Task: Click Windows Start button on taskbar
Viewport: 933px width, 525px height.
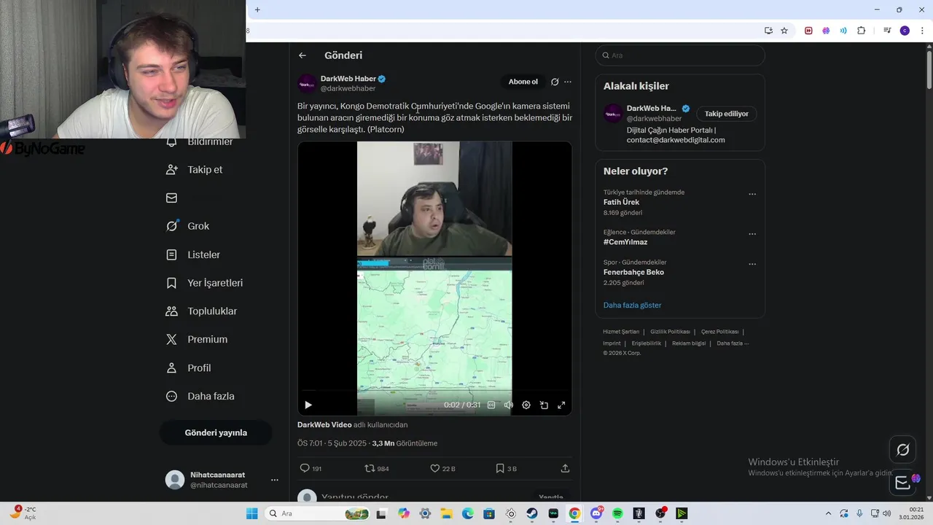Action: pyautogui.click(x=251, y=513)
